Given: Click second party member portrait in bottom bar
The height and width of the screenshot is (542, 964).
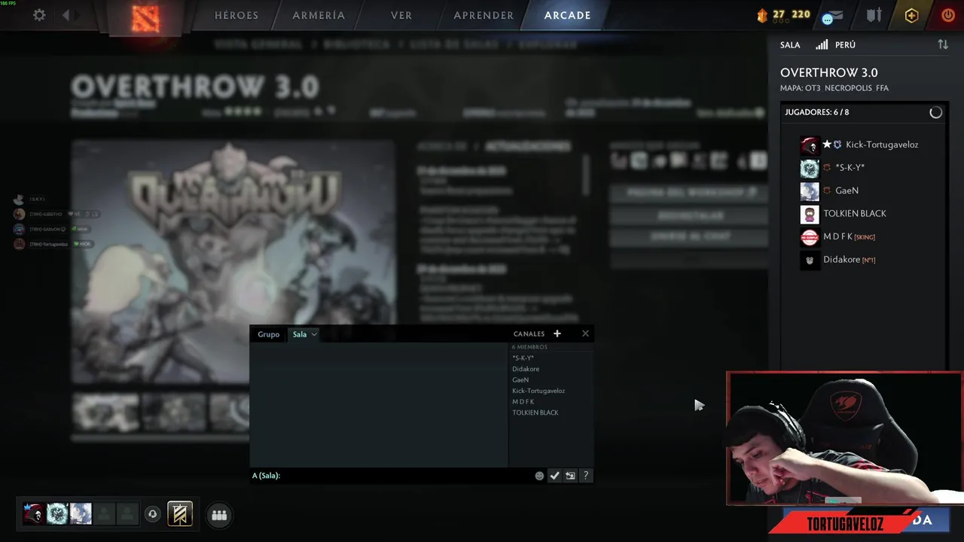Looking at the screenshot, I should click(x=57, y=514).
